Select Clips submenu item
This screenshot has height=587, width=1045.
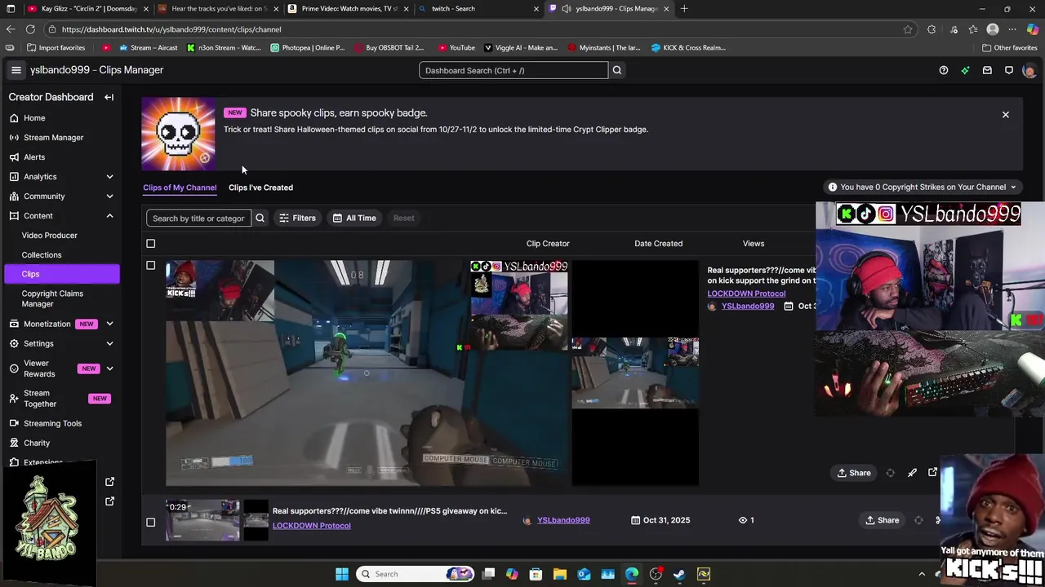click(x=61, y=274)
